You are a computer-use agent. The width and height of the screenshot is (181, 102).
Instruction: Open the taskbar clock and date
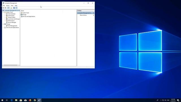[x=173, y=100]
